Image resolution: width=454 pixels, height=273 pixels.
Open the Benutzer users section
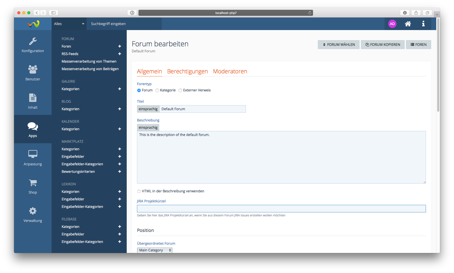pos(33,73)
